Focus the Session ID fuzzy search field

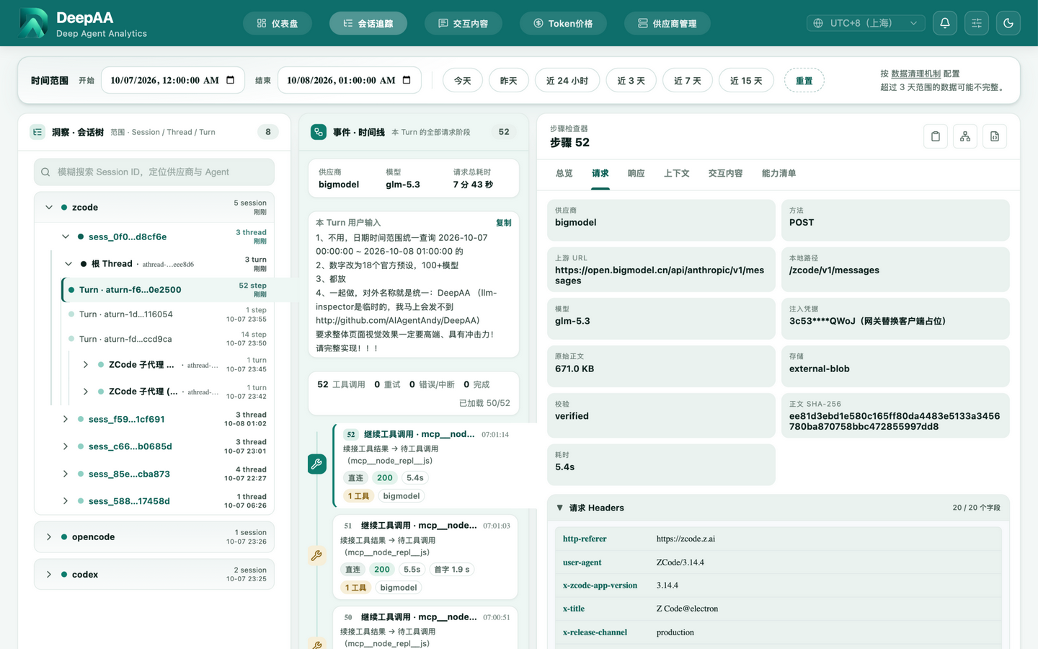(154, 172)
